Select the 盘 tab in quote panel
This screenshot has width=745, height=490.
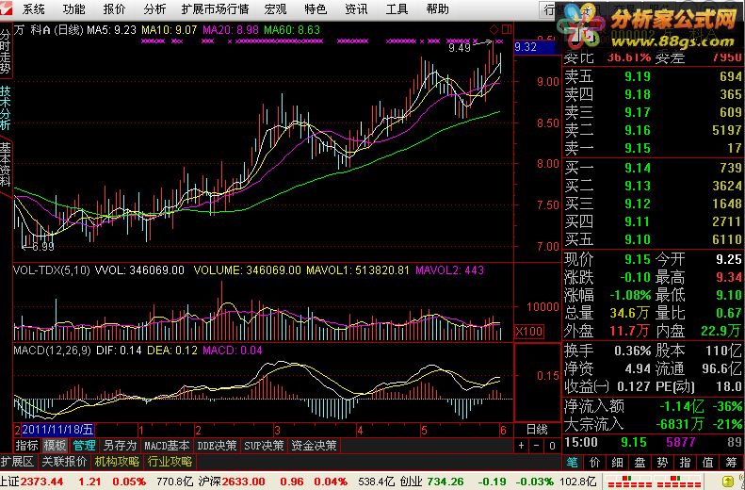pos(640,462)
